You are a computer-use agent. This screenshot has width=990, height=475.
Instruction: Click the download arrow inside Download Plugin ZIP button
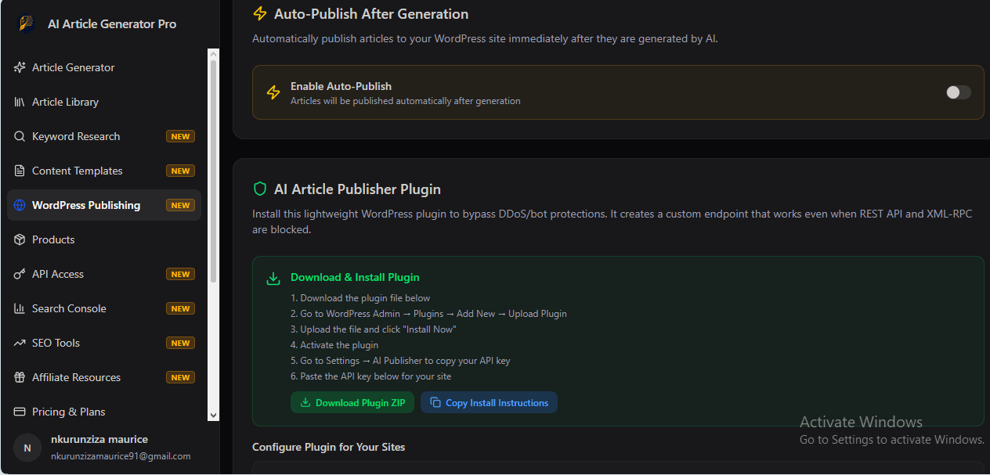tap(305, 403)
